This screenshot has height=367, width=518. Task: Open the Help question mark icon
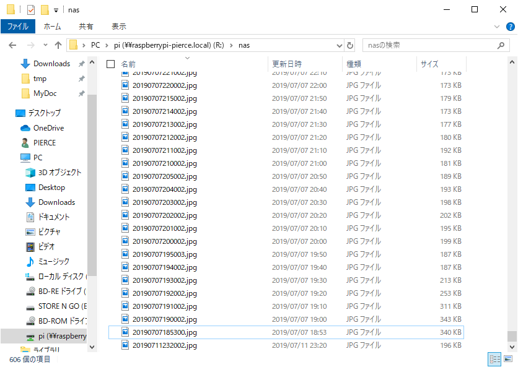pos(510,27)
